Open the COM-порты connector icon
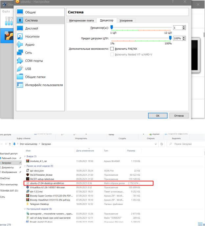Image resolution: width=205 pixels, height=226 pixels. point(20,60)
